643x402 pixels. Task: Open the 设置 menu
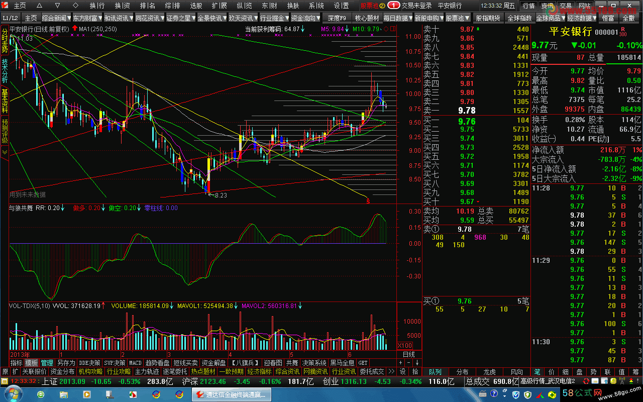[x=341, y=6]
